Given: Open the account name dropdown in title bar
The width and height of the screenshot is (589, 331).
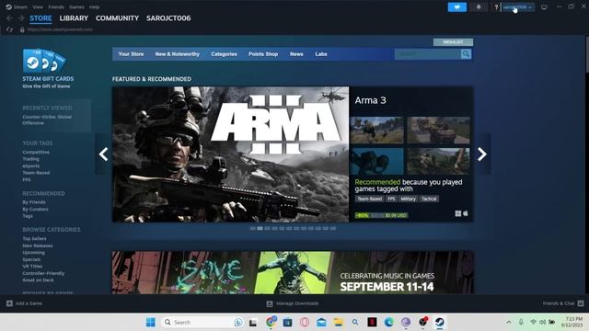Looking at the screenshot, I should (517, 7).
